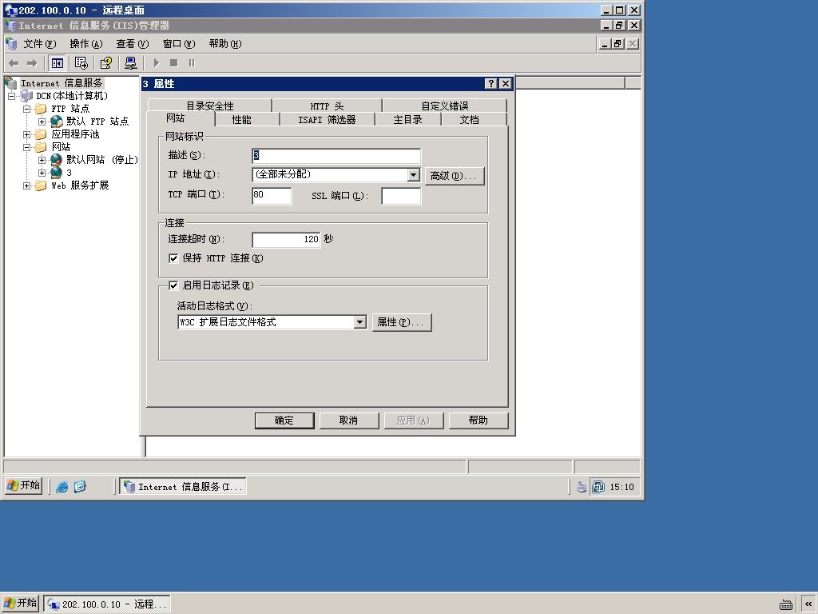Click the remote 开始 start button
The image size is (818, 614).
[x=23, y=485]
